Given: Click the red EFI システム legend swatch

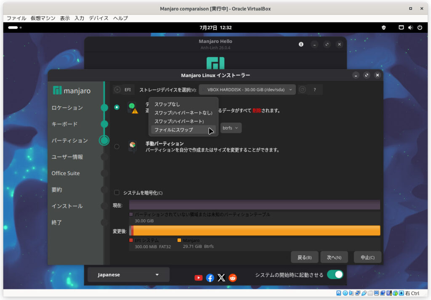Looking at the screenshot, I should click(x=131, y=240).
